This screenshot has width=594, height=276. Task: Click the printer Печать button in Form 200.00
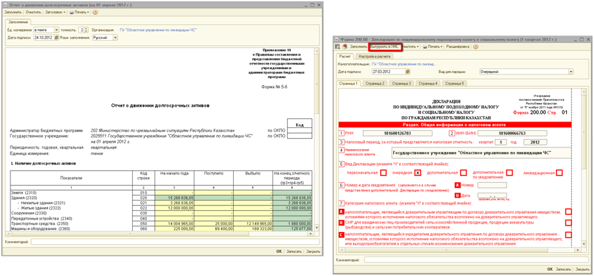point(432,47)
